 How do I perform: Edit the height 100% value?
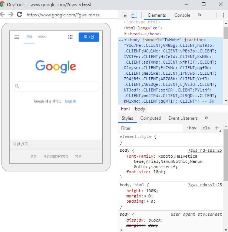pyautogui.click(x=152, y=191)
